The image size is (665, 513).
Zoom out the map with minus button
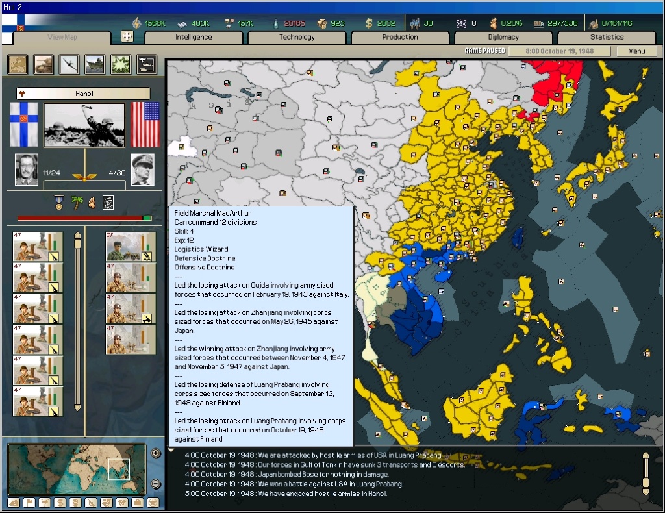tap(156, 484)
